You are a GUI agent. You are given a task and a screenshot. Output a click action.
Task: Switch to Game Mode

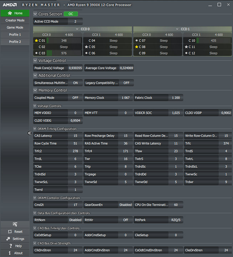(15, 27)
